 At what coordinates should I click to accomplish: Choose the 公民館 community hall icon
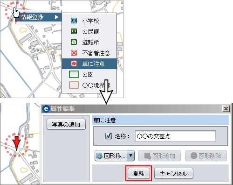[x=74, y=31]
